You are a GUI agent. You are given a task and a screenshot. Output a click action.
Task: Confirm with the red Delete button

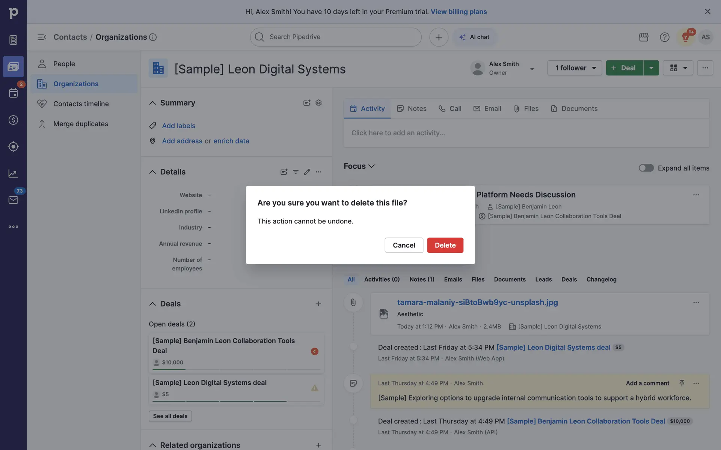445,245
